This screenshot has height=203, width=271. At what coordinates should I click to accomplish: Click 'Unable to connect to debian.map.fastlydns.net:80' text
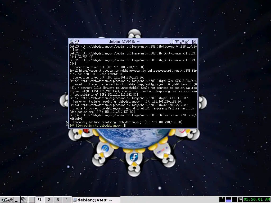point(112,108)
